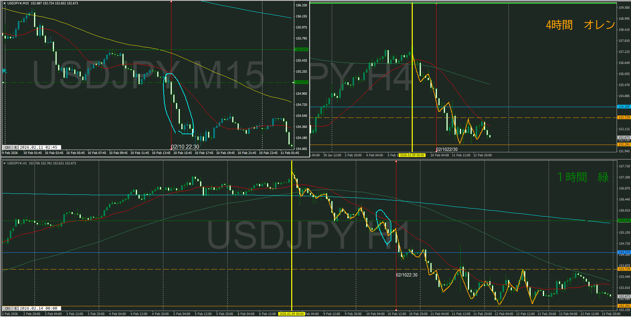Select the 155.079 dashed line price label

click(301, 82)
